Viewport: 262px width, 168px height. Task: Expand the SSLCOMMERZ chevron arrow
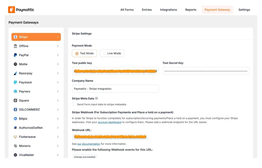(x=58, y=110)
